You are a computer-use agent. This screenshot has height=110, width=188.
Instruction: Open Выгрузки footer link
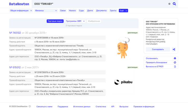[124, 107]
